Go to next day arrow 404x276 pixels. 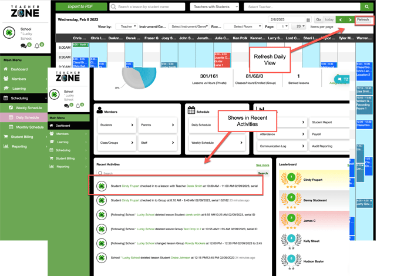coord(350,19)
